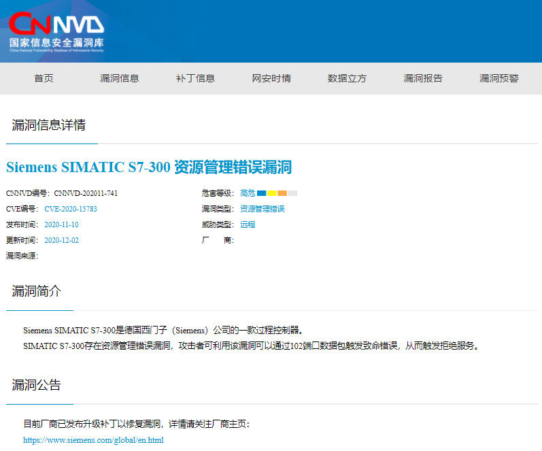542x451 pixels.
Task: Click the blue severity level bar segment
Action: (x=262, y=193)
